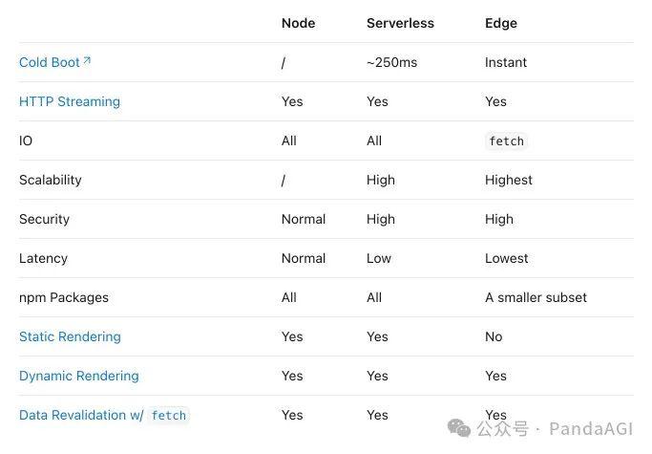Click the Lowest latency value
This screenshot has height=454, width=652.
(x=507, y=258)
